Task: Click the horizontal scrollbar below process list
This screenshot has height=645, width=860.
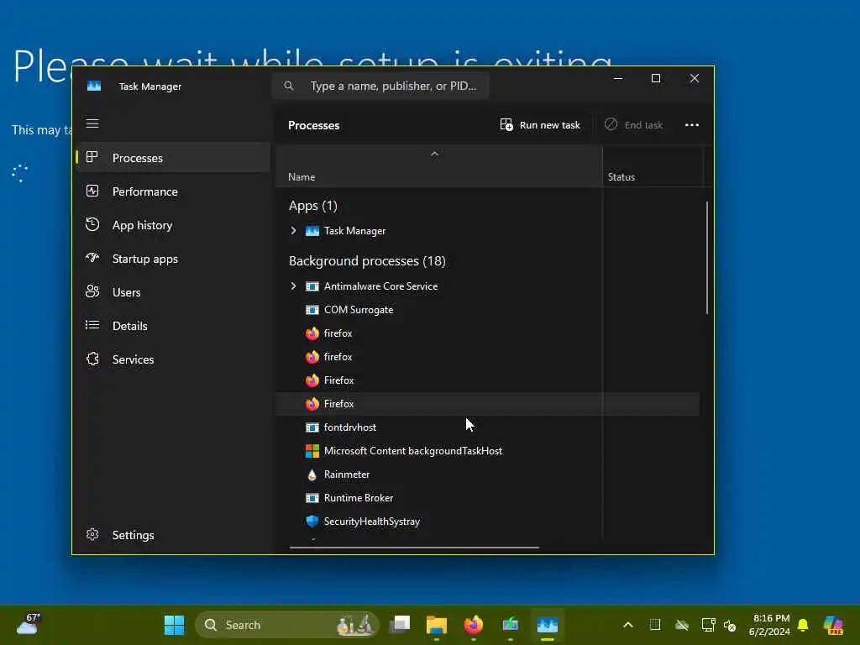Action: pos(414,548)
